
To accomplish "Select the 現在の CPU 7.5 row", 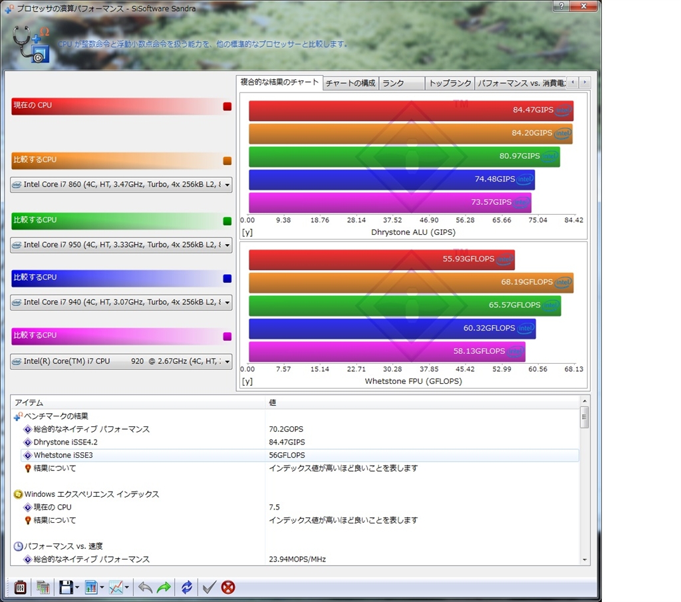I will tap(300, 508).
